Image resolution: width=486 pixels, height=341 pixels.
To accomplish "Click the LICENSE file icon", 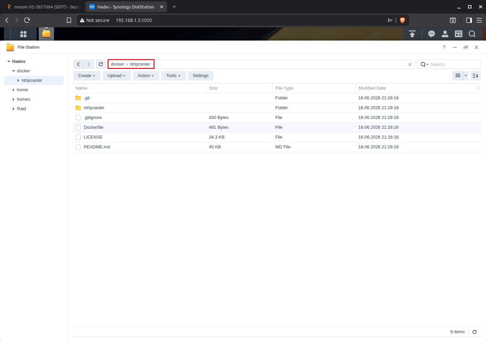I will point(78,137).
